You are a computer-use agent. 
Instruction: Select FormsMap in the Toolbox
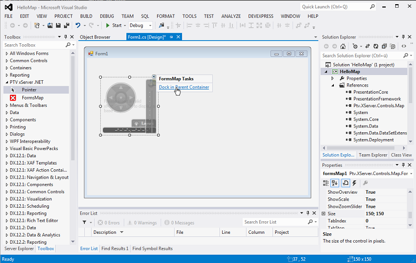(x=32, y=98)
